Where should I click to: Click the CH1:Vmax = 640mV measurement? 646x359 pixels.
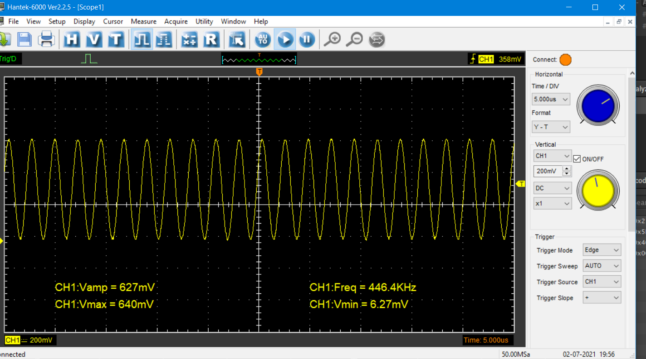(104, 304)
